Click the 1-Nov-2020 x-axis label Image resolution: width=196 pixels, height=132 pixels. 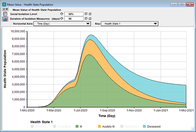click(x=134, y=110)
